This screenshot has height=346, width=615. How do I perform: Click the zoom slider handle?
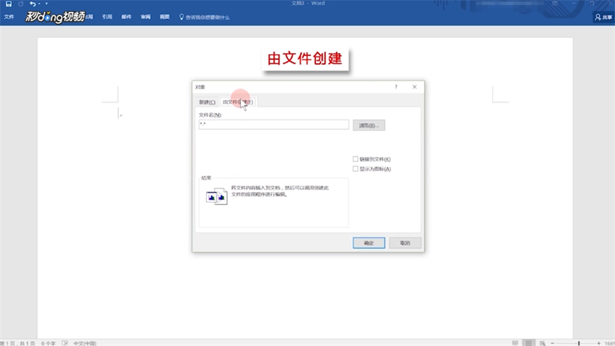click(x=579, y=343)
